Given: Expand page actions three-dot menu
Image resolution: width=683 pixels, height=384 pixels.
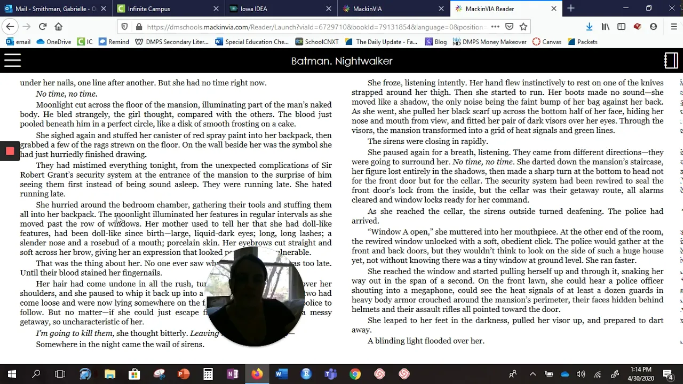Looking at the screenshot, I should click(495, 27).
